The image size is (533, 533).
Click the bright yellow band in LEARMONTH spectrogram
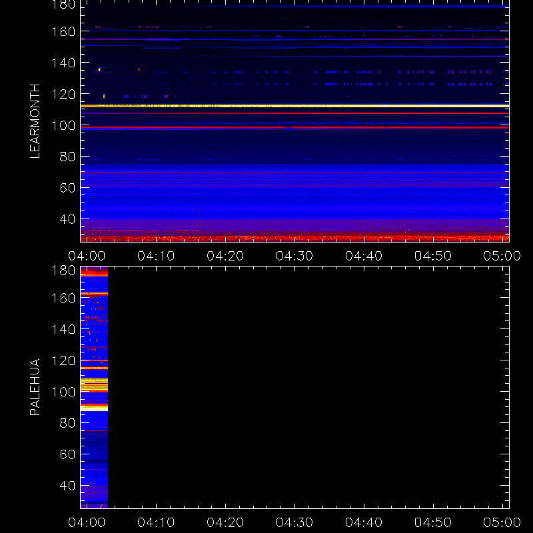point(294,106)
